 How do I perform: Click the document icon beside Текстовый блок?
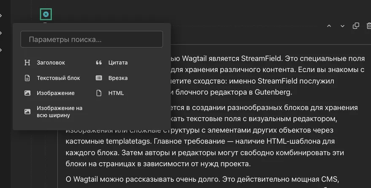[x=27, y=78]
